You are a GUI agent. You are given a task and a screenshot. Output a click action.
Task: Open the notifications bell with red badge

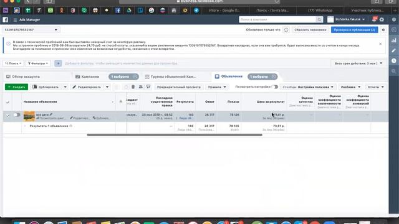(374, 19)
